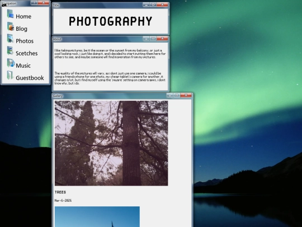Sign the Guestbook via its link
This screenshot has height=227, width=302.
click(x=30, y=78)
